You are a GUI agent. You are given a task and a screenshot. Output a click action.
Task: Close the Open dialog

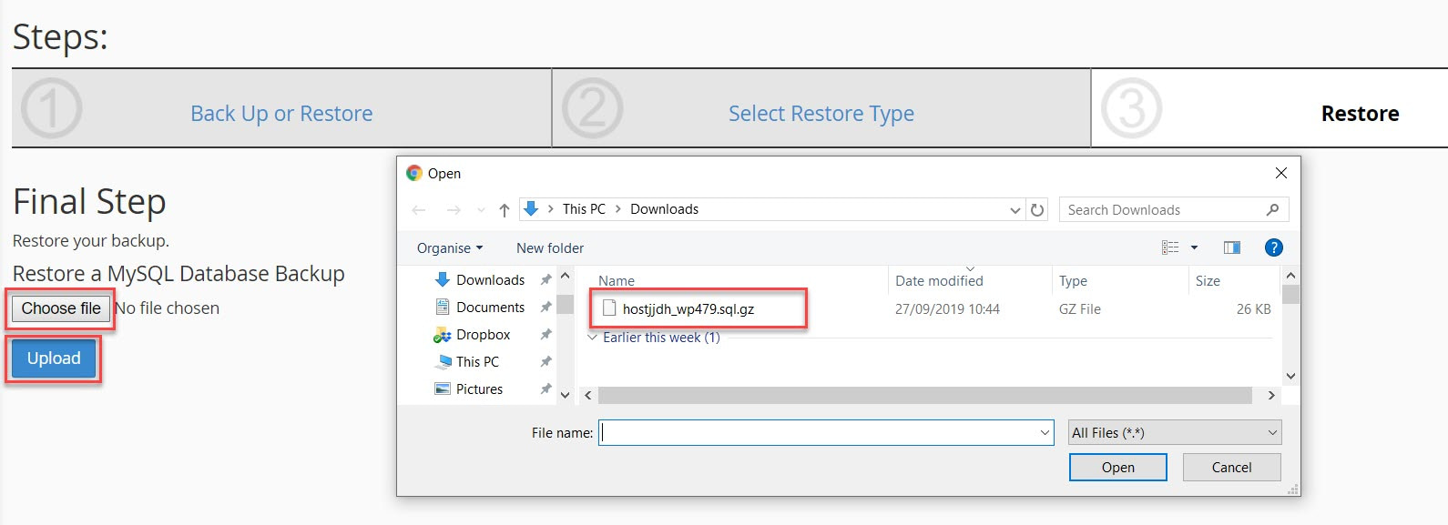tap(1280, 173)
